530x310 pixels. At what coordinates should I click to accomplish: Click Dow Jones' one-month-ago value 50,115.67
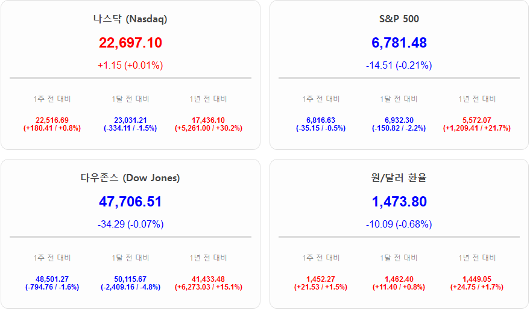pyautogui.click(x=130, y=279)
